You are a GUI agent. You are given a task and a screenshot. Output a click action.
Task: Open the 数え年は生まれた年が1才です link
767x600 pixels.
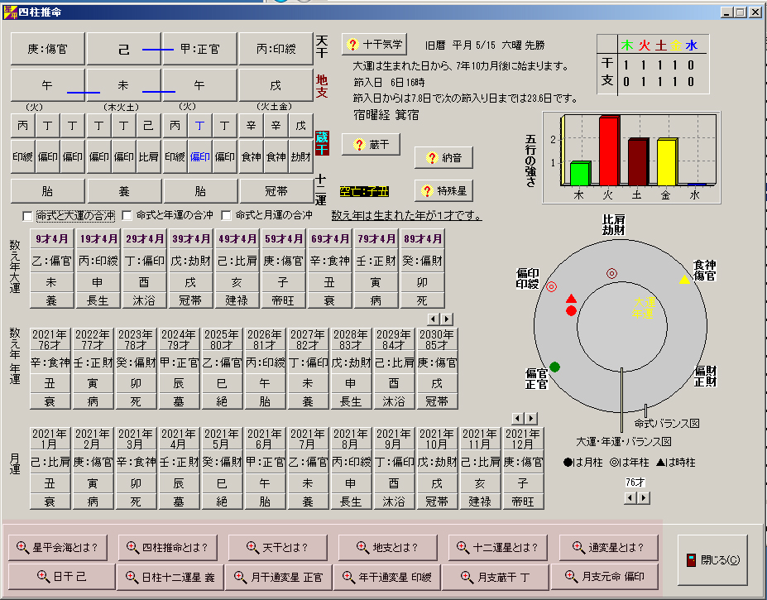click(406, 215)
